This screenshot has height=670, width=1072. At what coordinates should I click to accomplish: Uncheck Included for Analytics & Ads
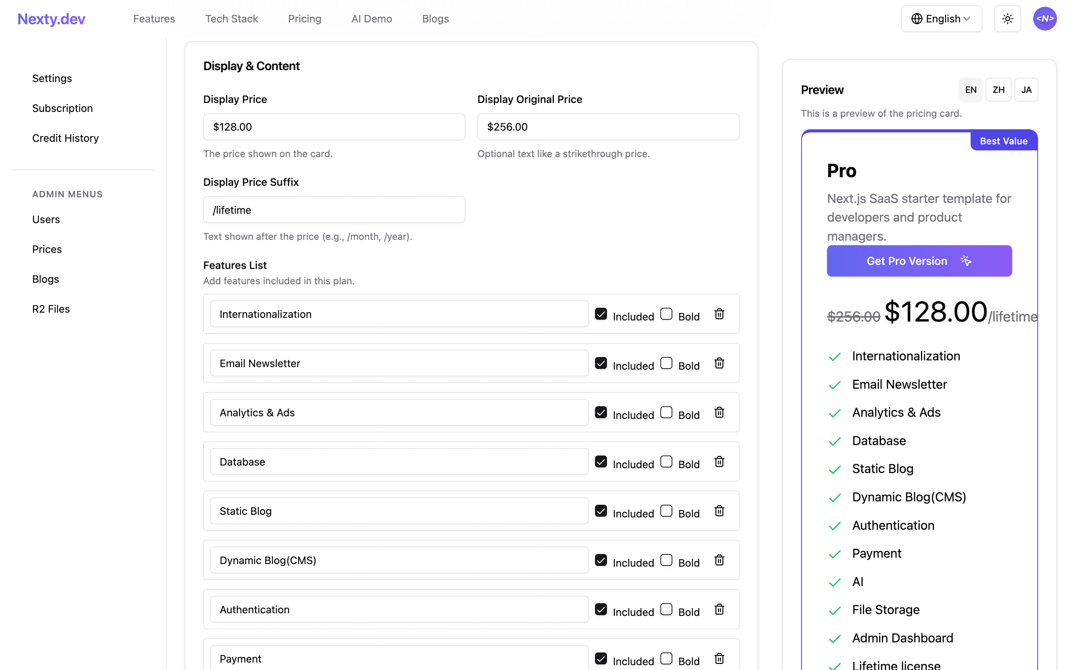(601, 411)
